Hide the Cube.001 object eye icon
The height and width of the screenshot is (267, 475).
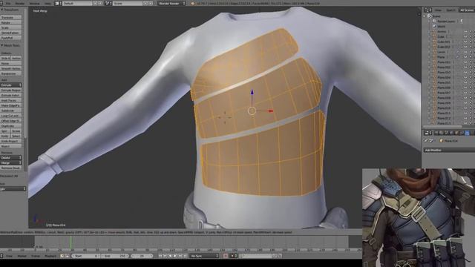pos(465,42)
